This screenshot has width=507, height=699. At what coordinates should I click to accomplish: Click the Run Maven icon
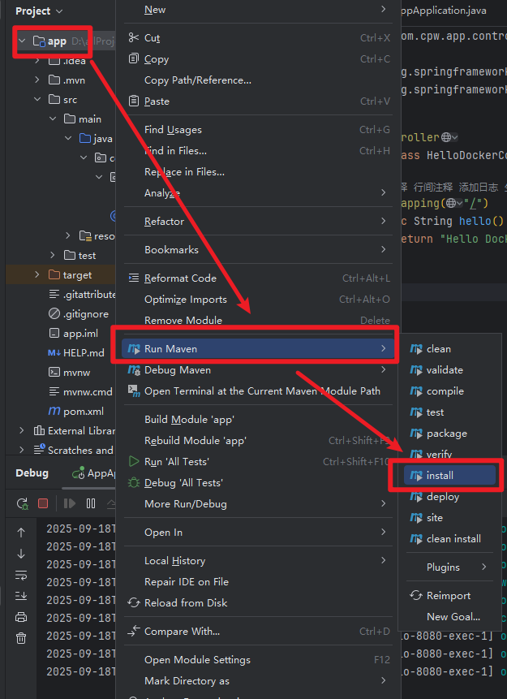(134, 348)
